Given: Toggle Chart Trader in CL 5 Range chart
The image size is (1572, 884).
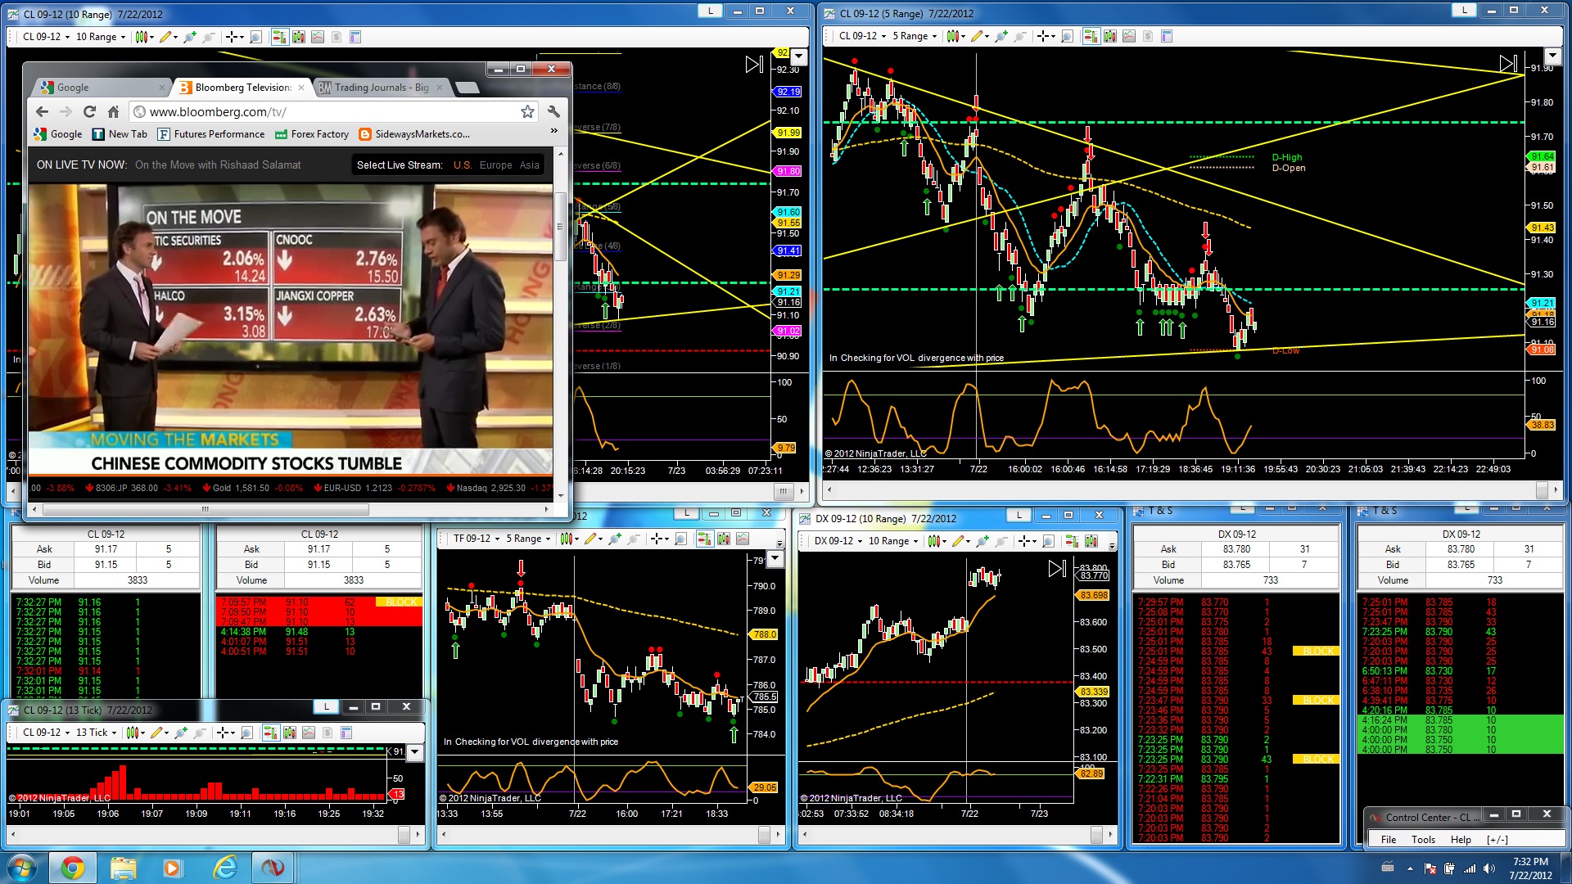Looking at the screenshot, I should (1091, 36).
